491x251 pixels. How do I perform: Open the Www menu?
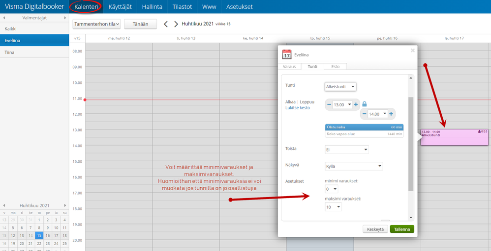click(209, 6)
